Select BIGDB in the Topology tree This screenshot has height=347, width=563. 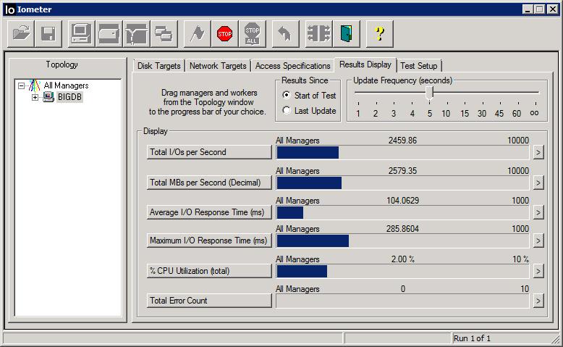[69, 97]
